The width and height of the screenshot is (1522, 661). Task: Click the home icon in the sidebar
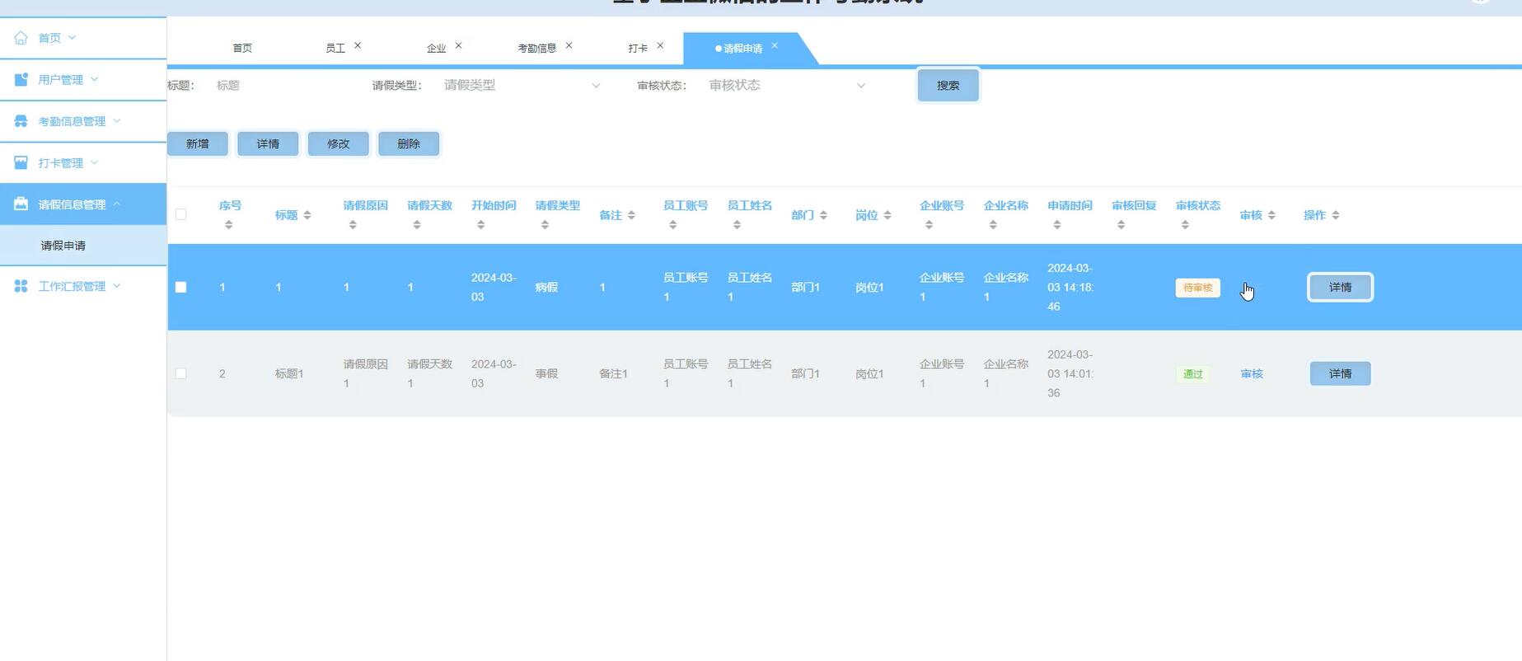coord(21,38)
